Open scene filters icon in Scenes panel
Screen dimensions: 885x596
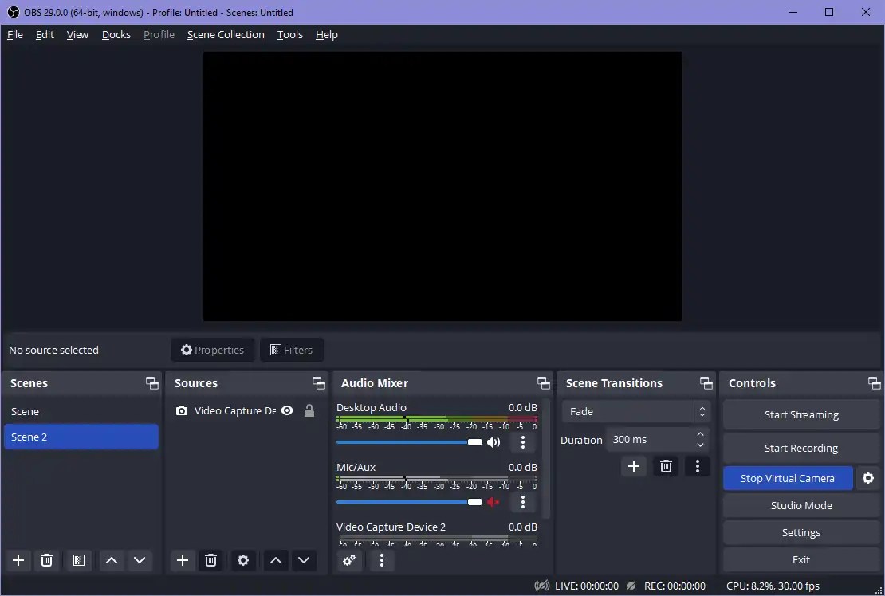(x=78, y=560)
